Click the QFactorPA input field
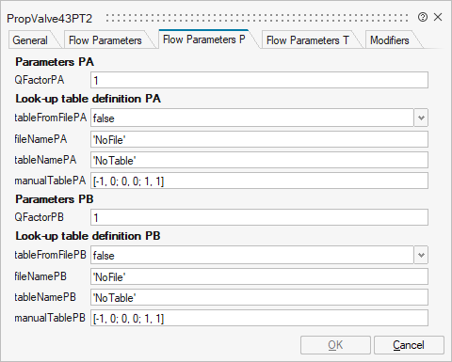The image size is (452, 362). coord(259,80)
